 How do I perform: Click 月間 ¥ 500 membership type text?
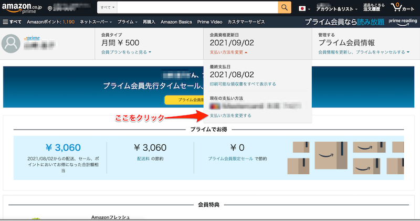point(120,43)
